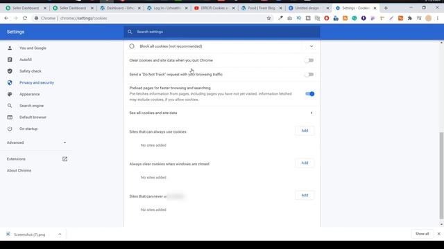The width and height of the screenshot is (444, 249).
Task: Open the green Grammarly extension icon
Action: 355,18
